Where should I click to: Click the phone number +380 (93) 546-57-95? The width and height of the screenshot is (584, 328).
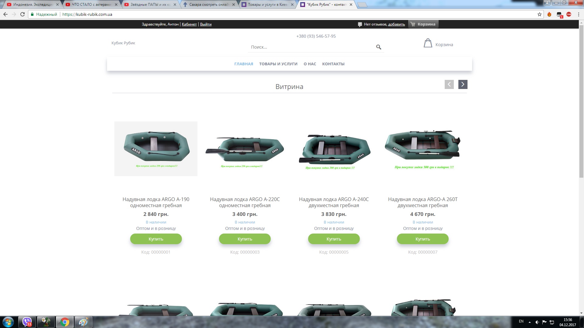click(x=316, y=36)
